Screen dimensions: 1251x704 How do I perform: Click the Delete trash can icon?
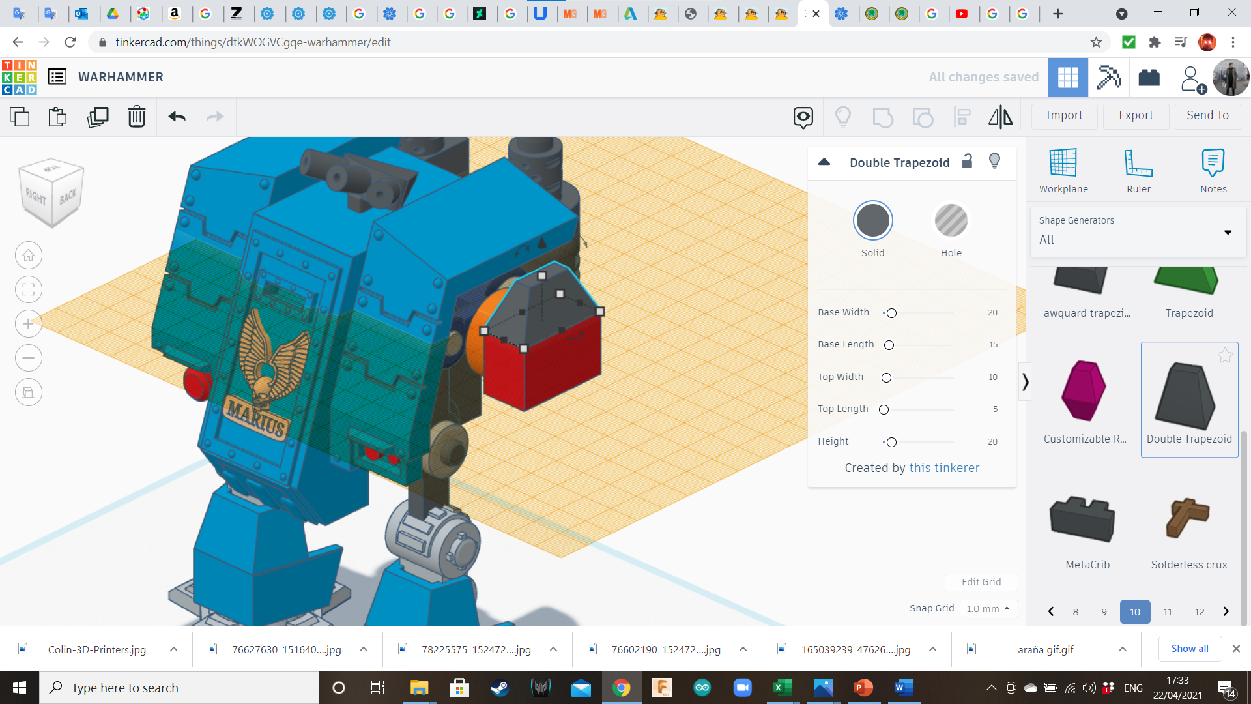click(136, 117)
